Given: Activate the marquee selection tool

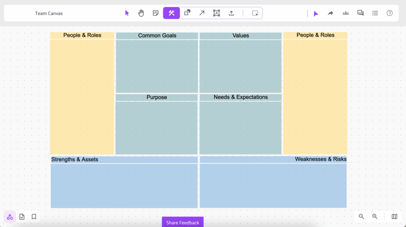Looking at the screenshot, I should coord(254,13).
